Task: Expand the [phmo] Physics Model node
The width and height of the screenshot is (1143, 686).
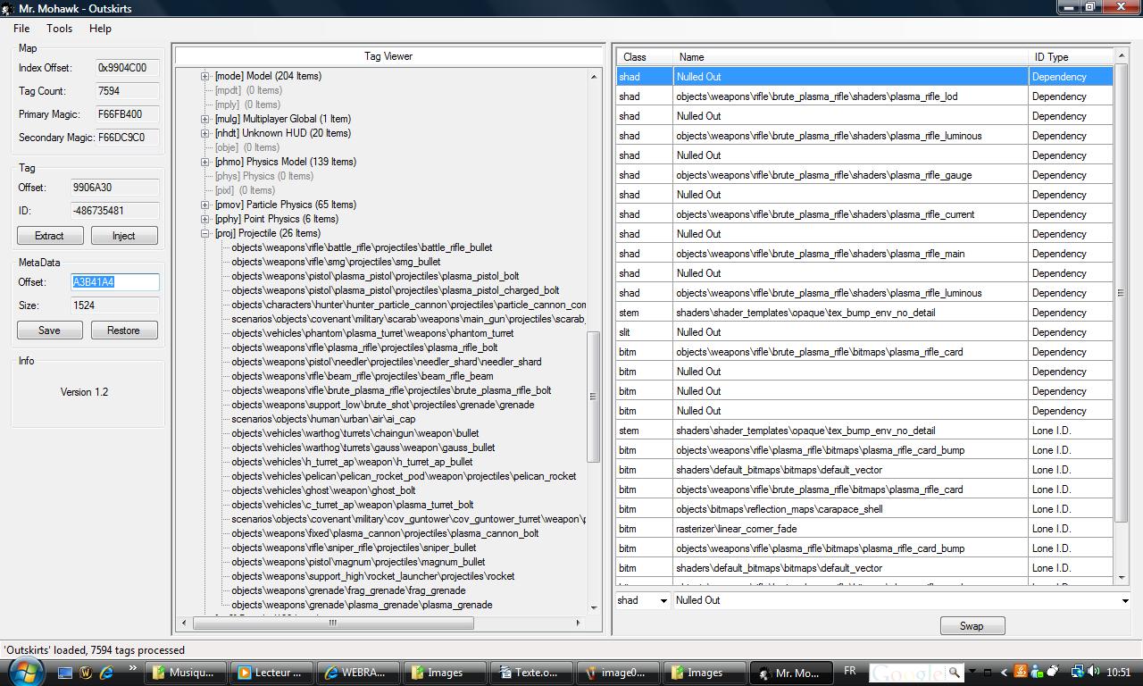Action: 205,162
